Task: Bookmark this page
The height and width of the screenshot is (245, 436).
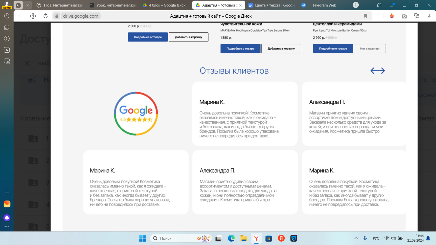Action: [365, 16]
